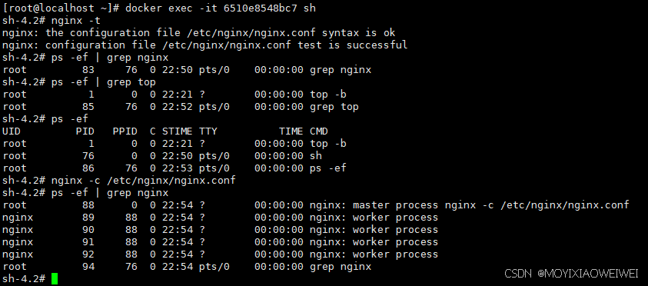Image resolution: width=648 pixels, height=286 pixels.
Task: Click the 'top -b' entry under CMD header
Action: pyautogui.click(x=328, y=144)
